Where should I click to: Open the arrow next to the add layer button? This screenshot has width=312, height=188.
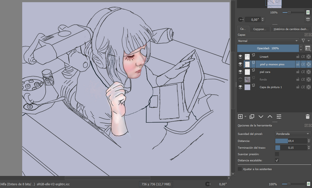point(245,117)
